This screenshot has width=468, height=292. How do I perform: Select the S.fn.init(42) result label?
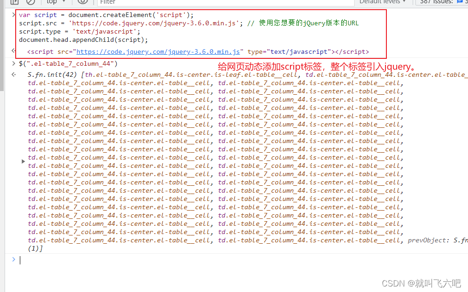tap(53, 74)
